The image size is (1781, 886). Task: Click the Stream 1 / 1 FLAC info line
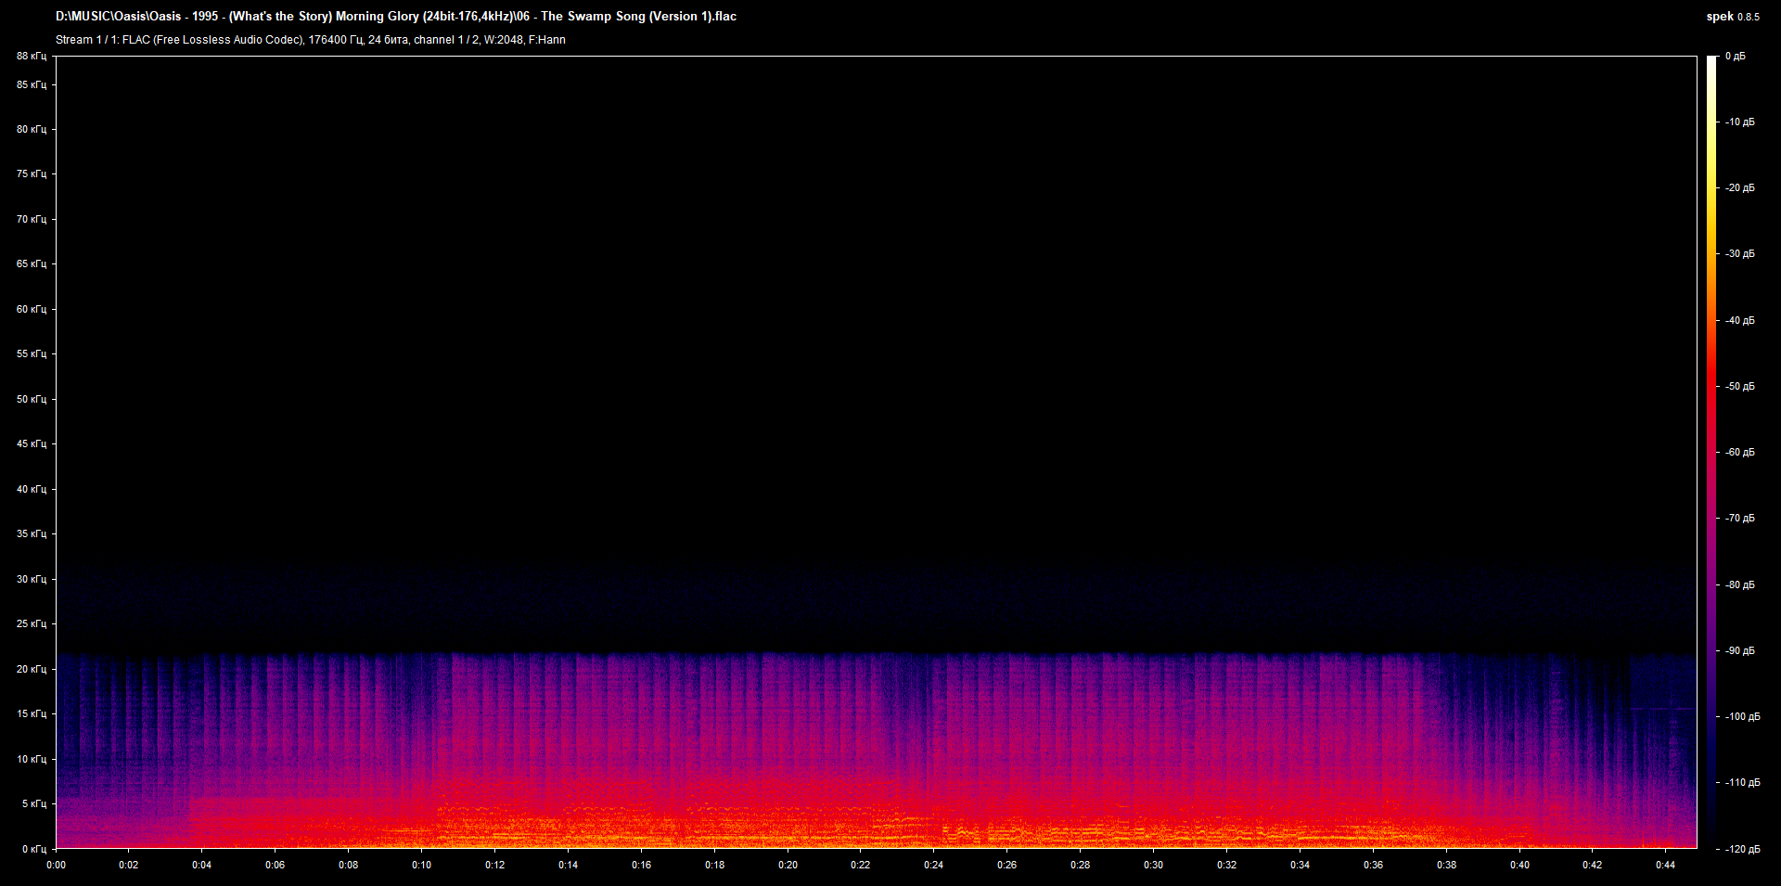311,40
